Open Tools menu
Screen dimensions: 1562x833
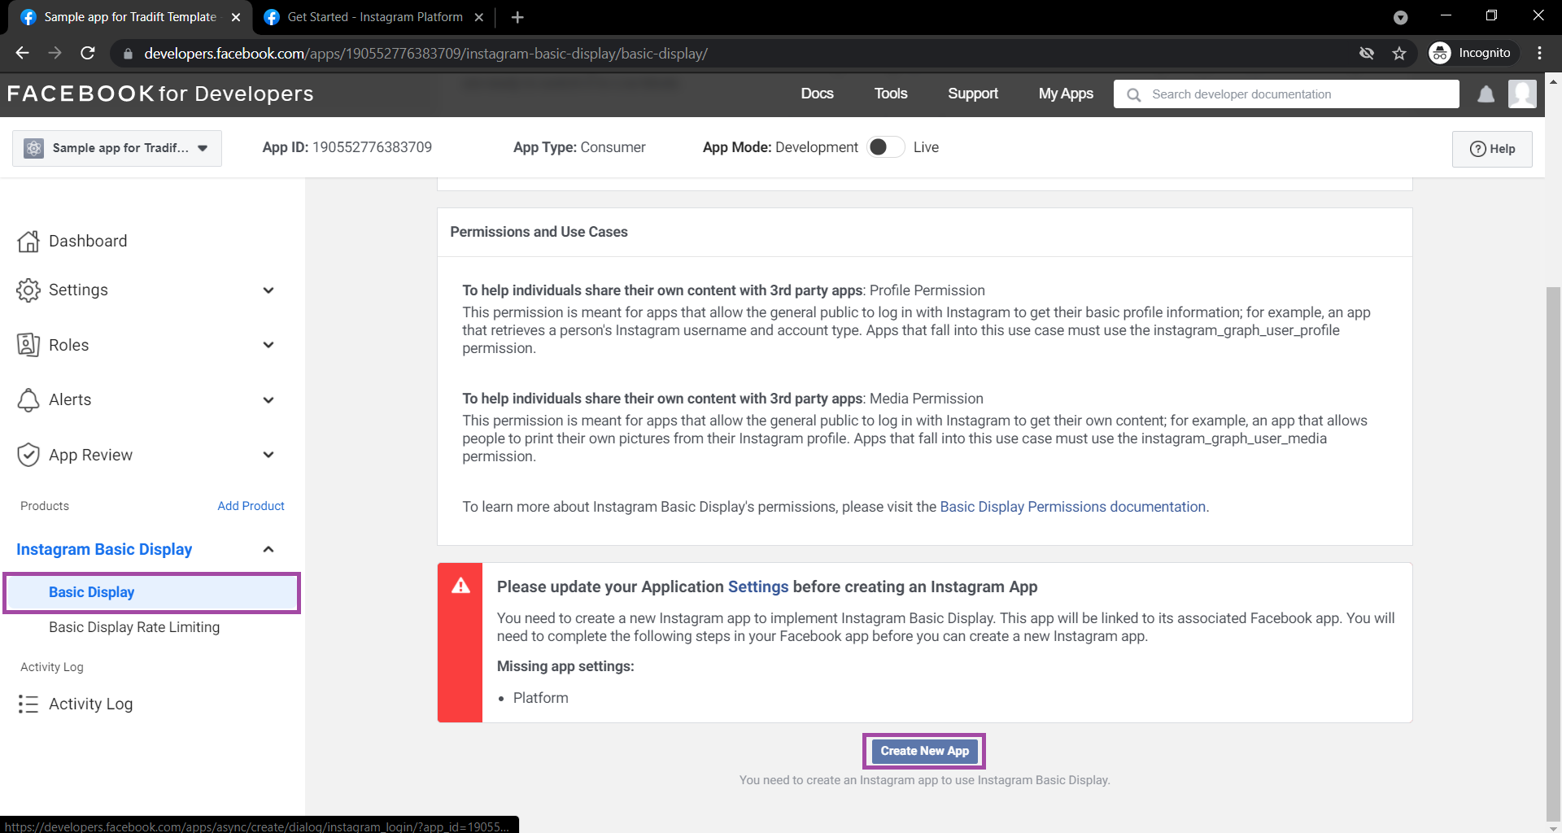891,94
